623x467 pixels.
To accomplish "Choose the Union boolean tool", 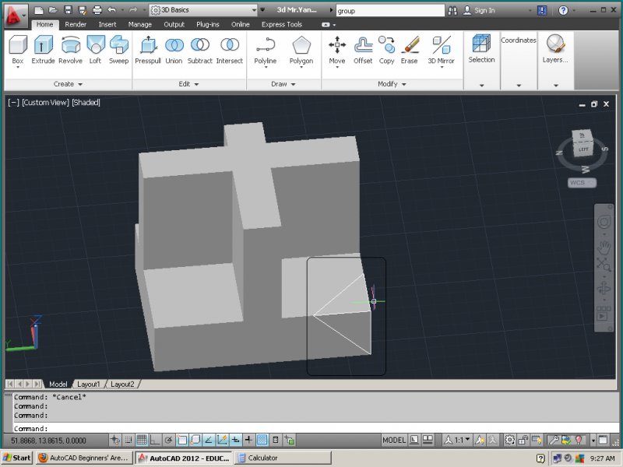I will (x=174, y=49).
